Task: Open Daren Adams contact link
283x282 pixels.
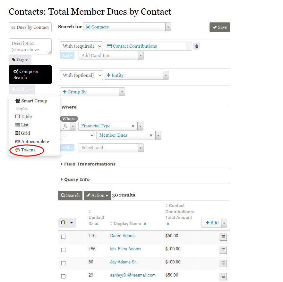Action: coord(123,236)
